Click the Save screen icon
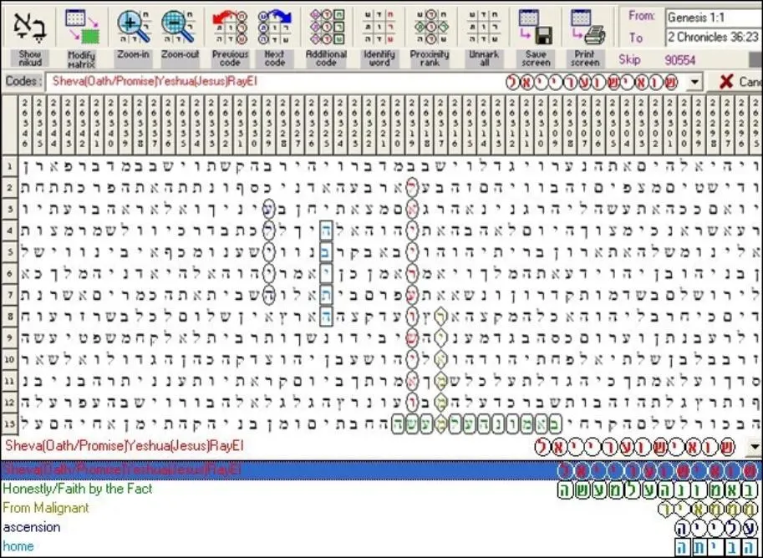This screenshot has height=558, width=763. (534, 27)
